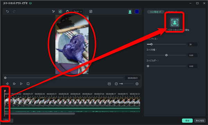208x125 pixels.
Task: Click the horizontal timeline scrollbar
Action: tap(40, 114)
